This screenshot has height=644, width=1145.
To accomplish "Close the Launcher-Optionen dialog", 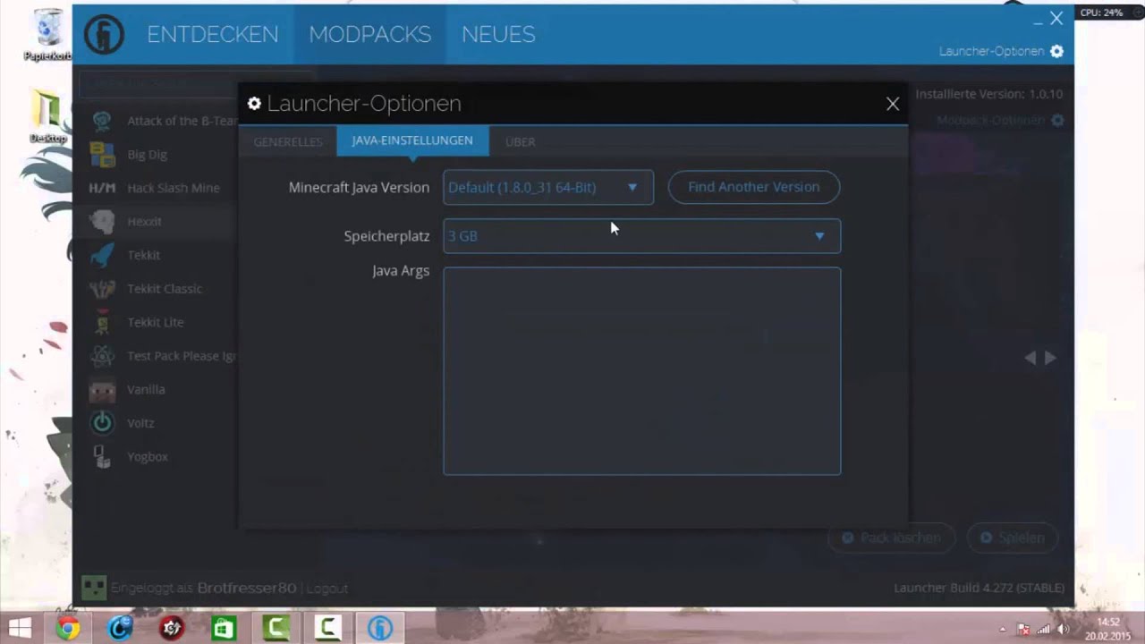I will pos(892,104).
